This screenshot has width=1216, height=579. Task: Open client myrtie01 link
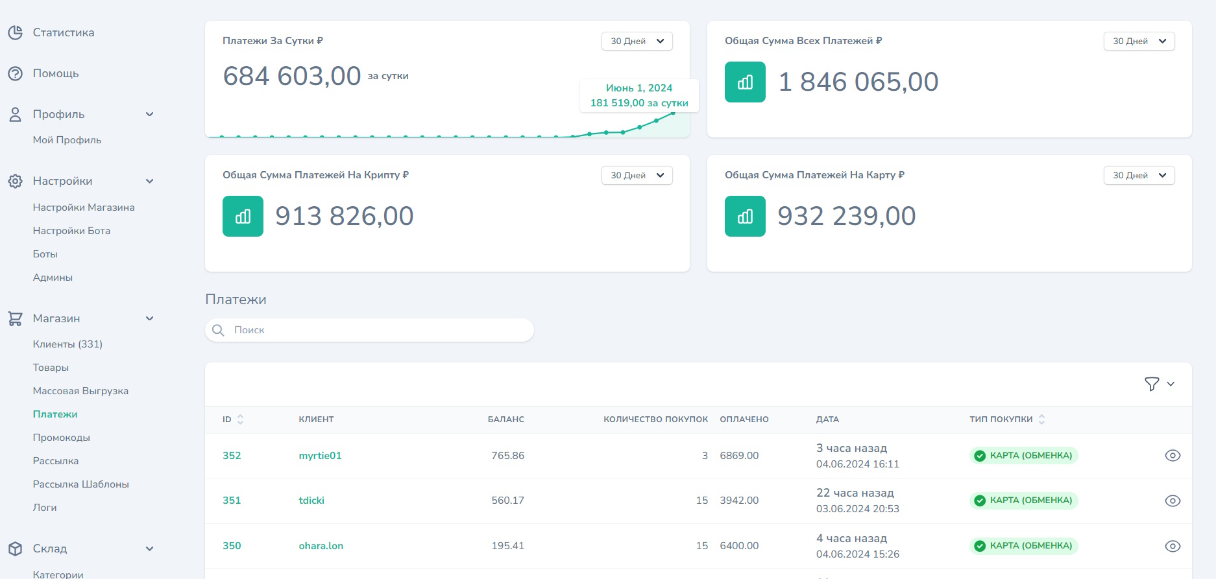[320, 455]
